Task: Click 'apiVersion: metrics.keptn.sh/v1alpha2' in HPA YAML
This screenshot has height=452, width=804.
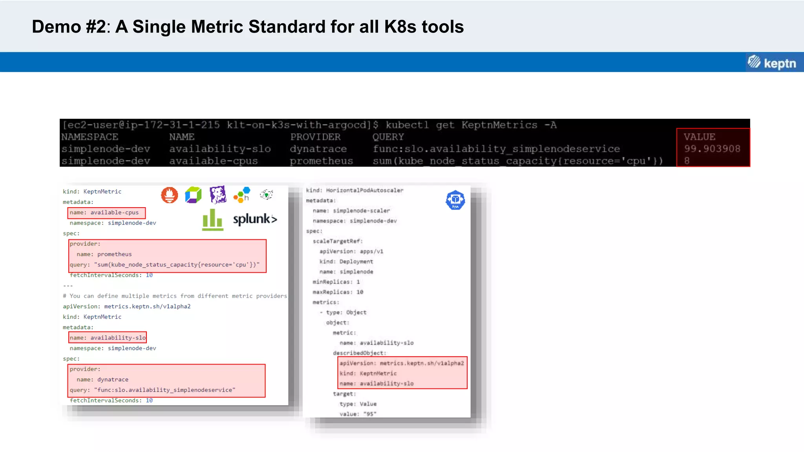Action: [x=402, y=363]
